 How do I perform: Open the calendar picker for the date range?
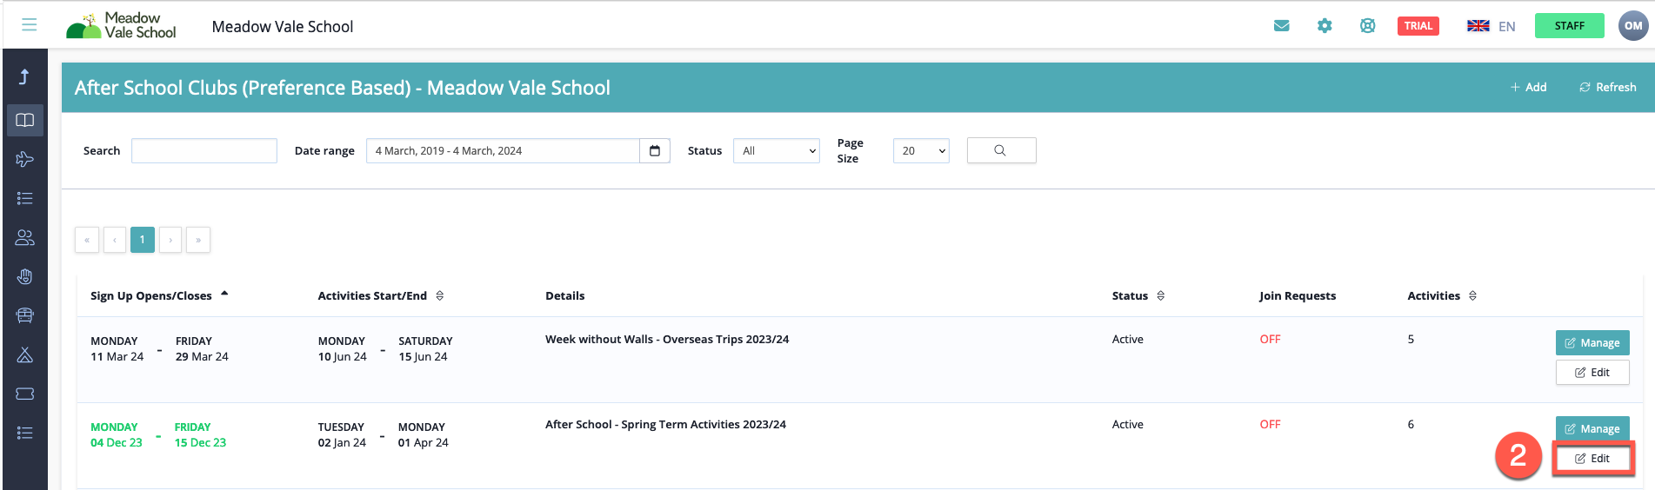(655, 151)
